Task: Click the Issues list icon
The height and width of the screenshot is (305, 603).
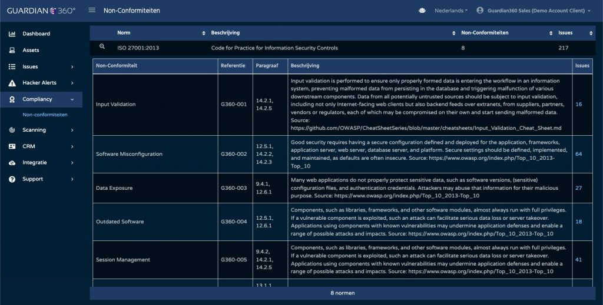Action: click(12, 67)
